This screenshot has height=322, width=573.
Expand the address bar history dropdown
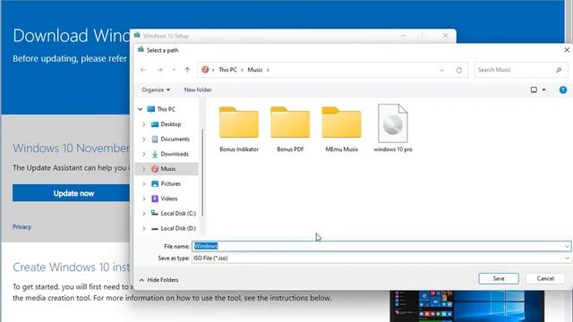(x=441, y=70)
